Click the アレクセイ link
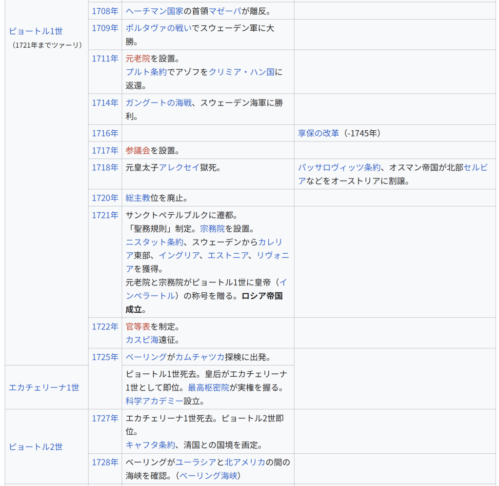The width and height of the screenshot is (499, 486). pos(179,167)
